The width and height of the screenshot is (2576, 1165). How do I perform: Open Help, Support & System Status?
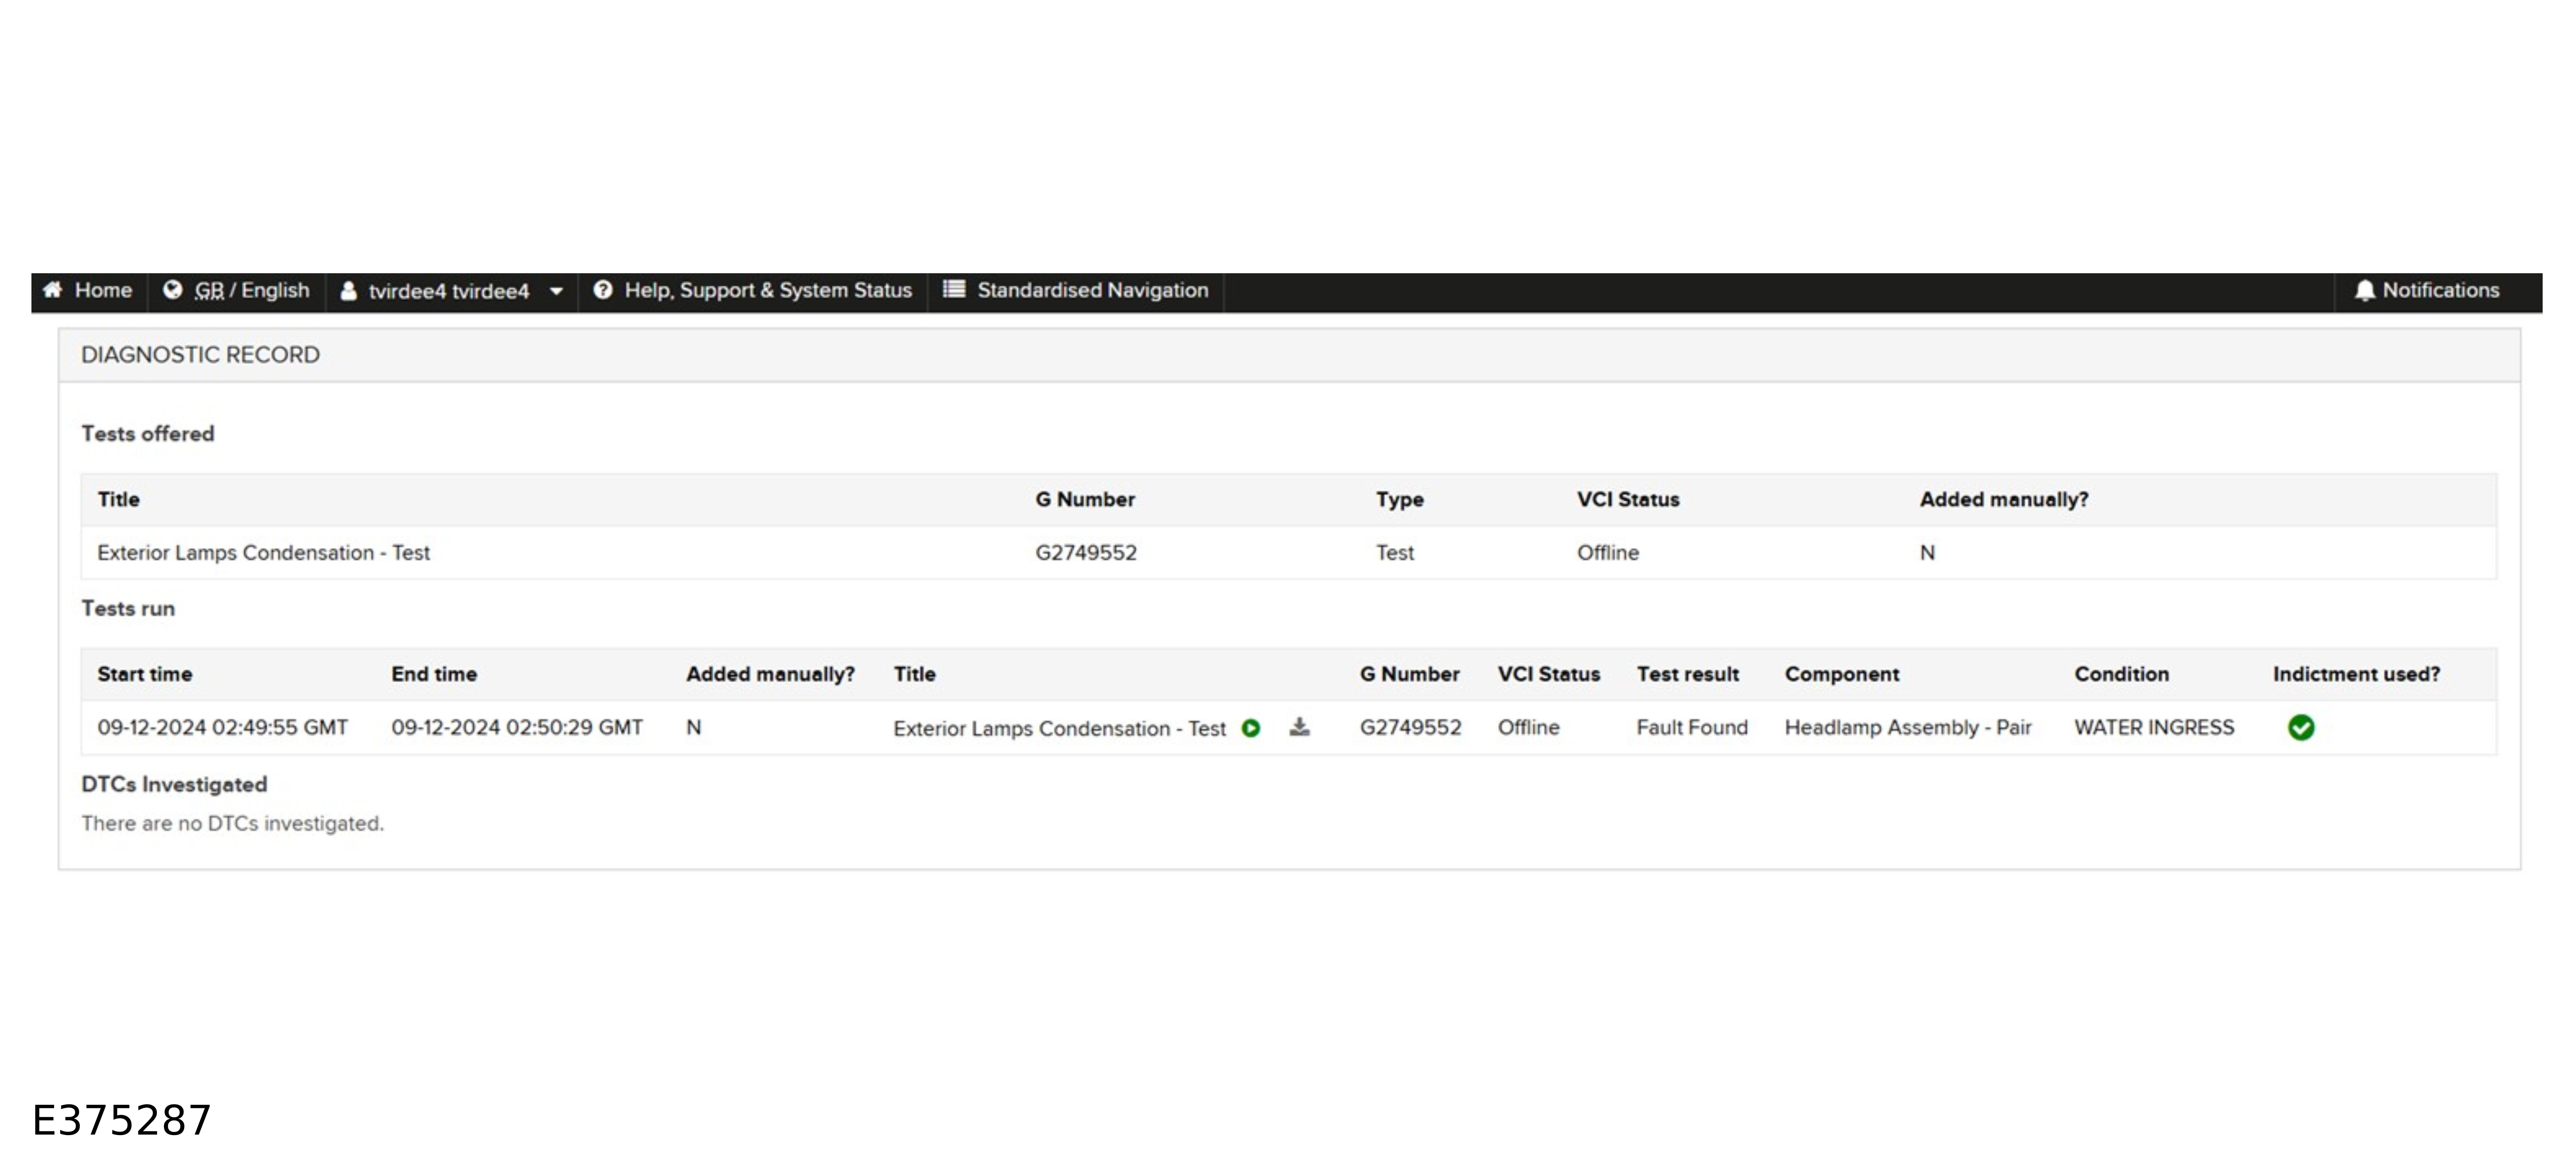click(767, 290)
